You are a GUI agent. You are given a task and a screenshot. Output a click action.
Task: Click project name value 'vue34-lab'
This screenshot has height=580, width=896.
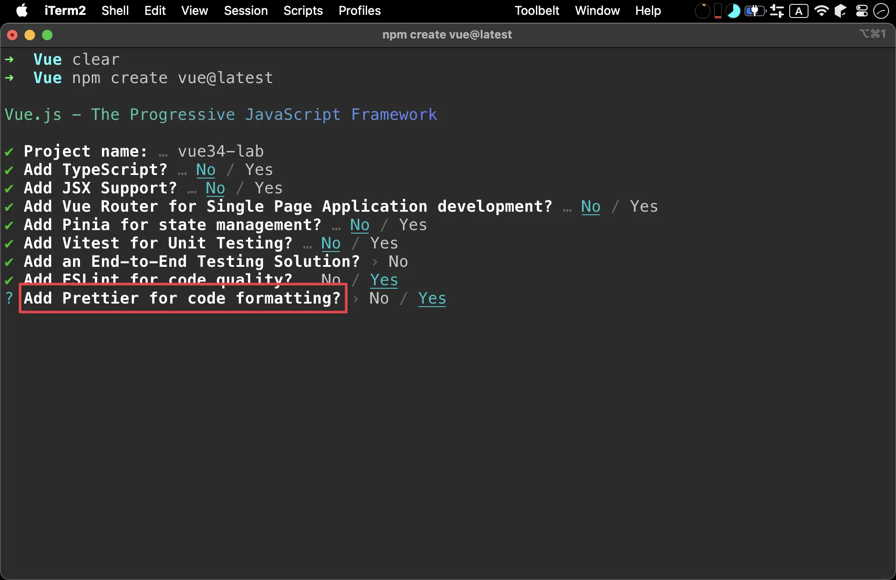point(220,151)
